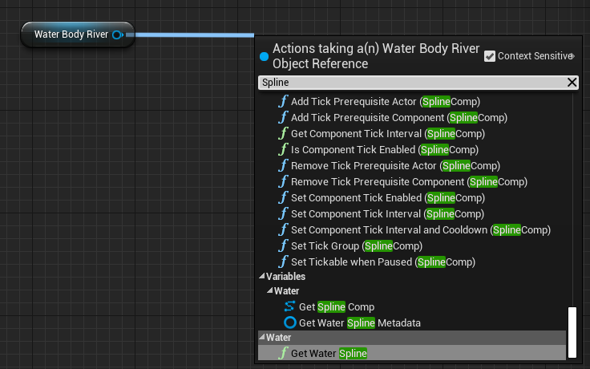Collapse the highlighted Water category
The width and height of the screenshot is (590, 369).
point(262,339)
